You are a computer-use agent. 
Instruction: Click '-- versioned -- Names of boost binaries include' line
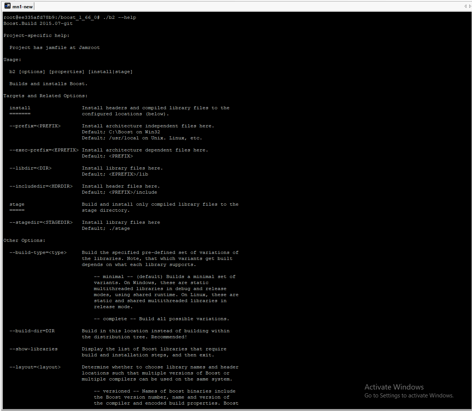coord(165,391)
